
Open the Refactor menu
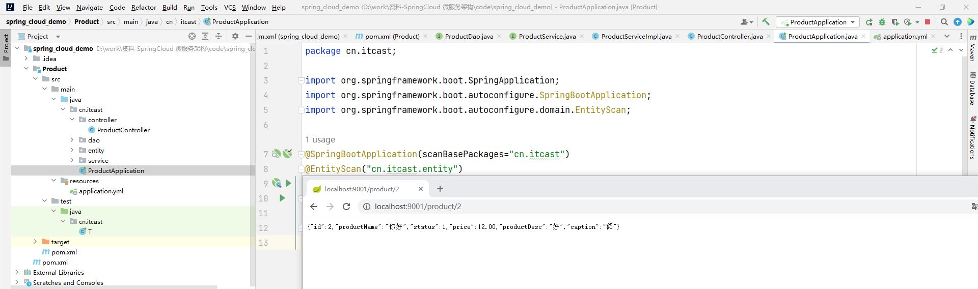click(144, 7)
